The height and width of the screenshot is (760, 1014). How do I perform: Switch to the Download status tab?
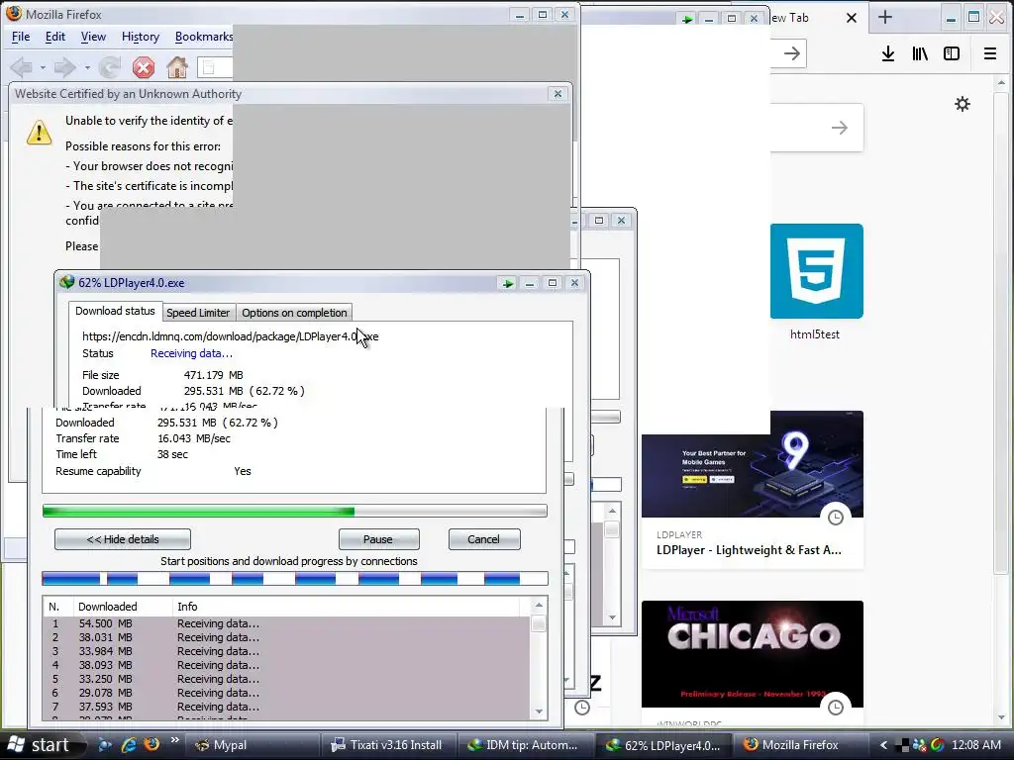click(115, 311)
